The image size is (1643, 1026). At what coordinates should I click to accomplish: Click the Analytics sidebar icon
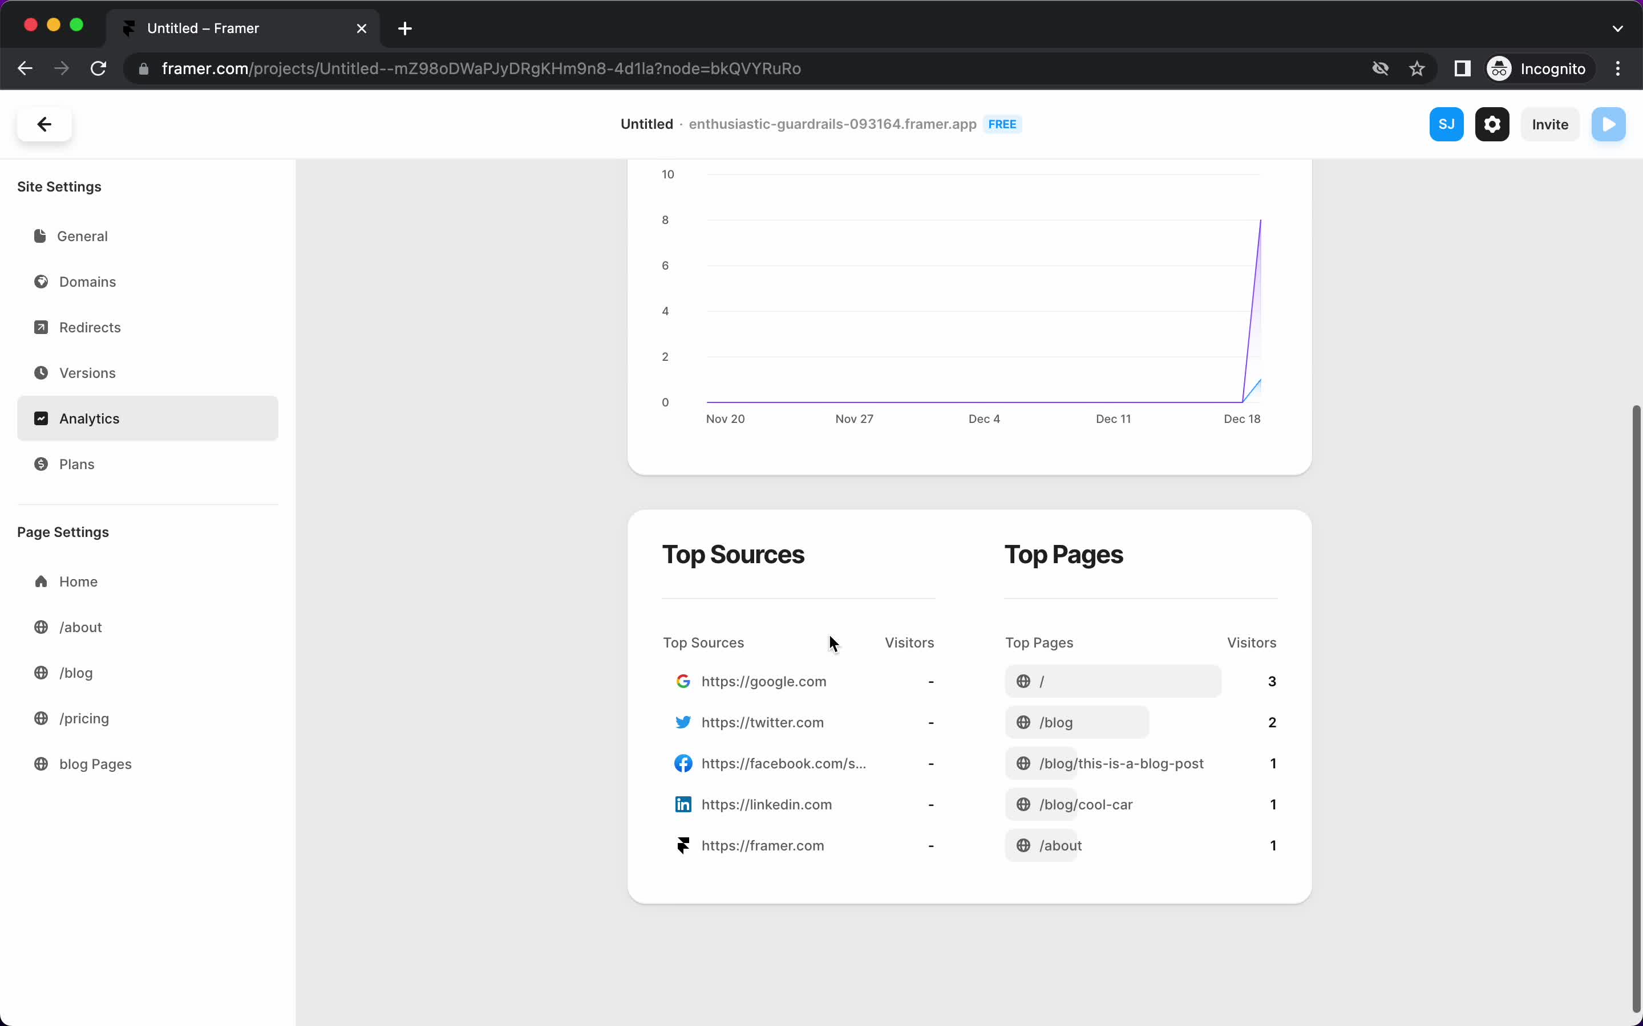pyautogui.click(x=40, y=417)
